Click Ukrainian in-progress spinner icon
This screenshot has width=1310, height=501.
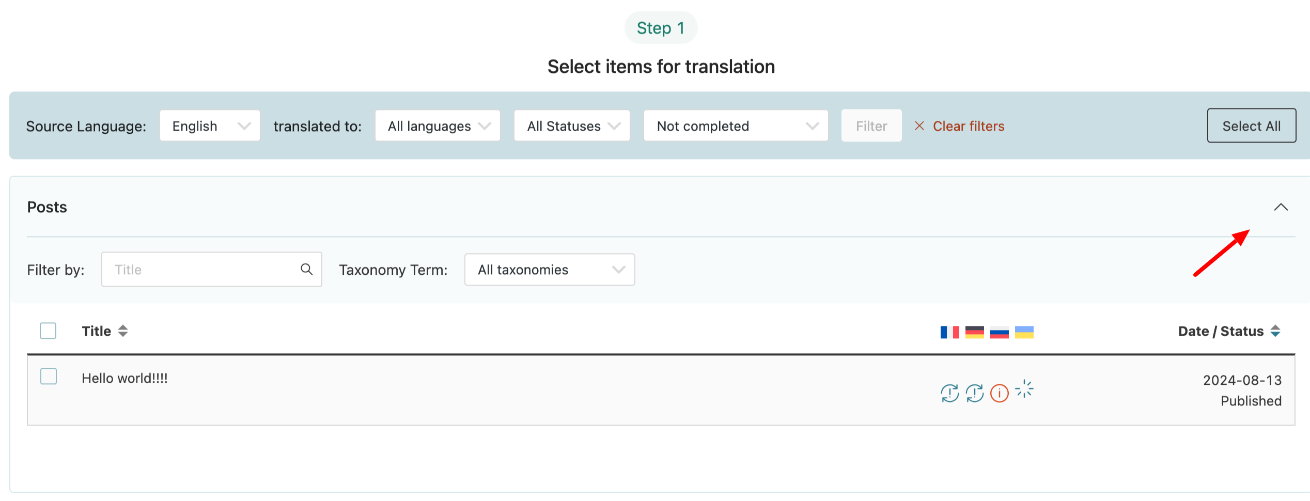pyautogui.click(x=1024, y=389)
